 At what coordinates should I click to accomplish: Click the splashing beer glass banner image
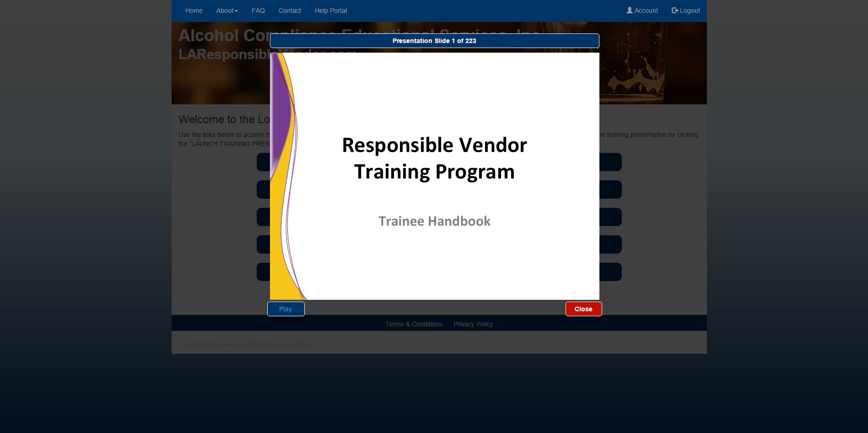[650, 73]
